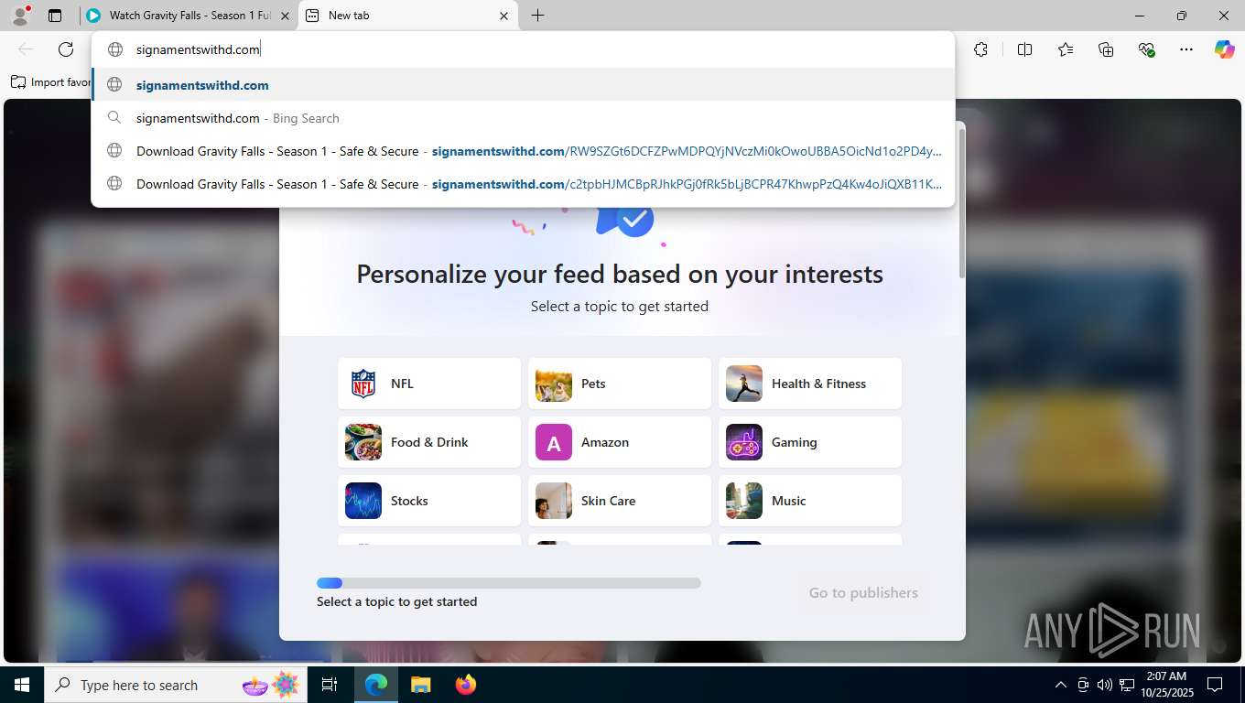The image size is (1245, 703).
Task: Open the history suggestion with c2tpbHJMC URL
Action: 523,184
